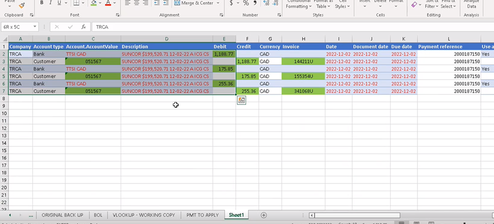Click Increase Decimal icon
The height and width of the screenshot is (224, 494).
266,3
